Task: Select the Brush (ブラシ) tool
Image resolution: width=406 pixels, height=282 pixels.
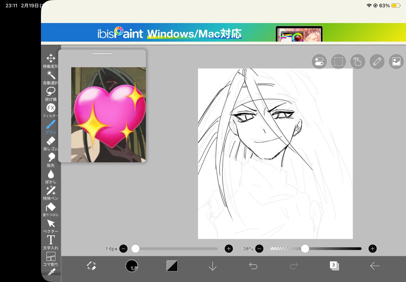Action: tap(51, 127)
